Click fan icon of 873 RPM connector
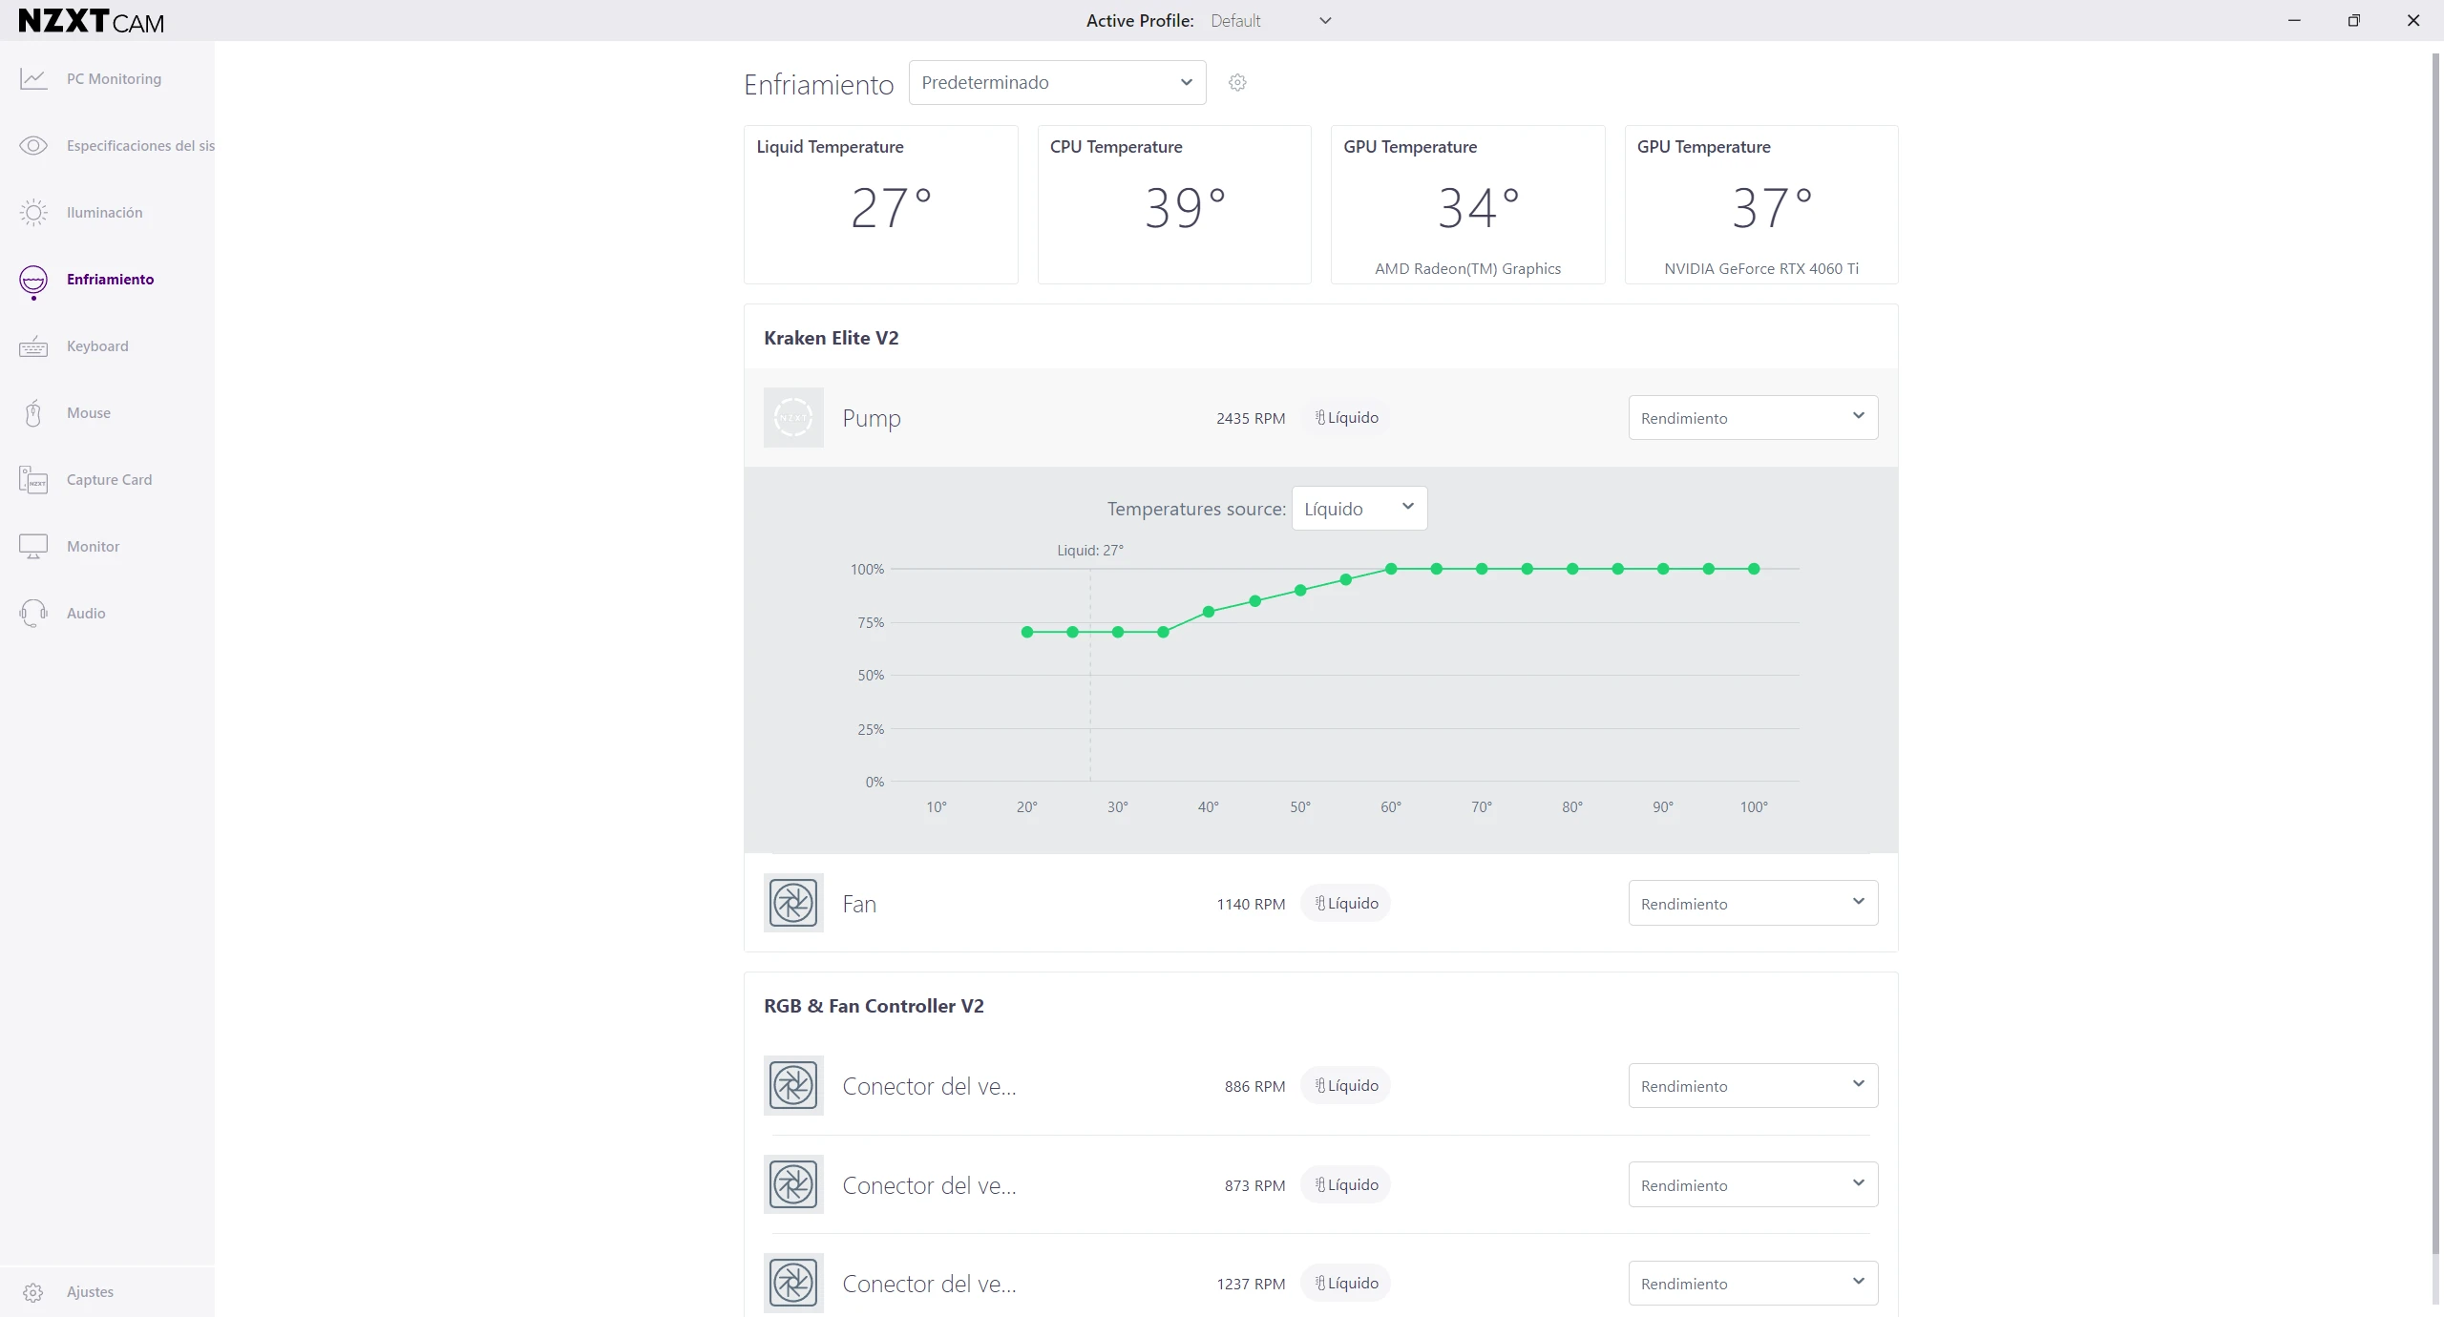Viewport: 2444px width, 1317px height. click(793, 1184)
